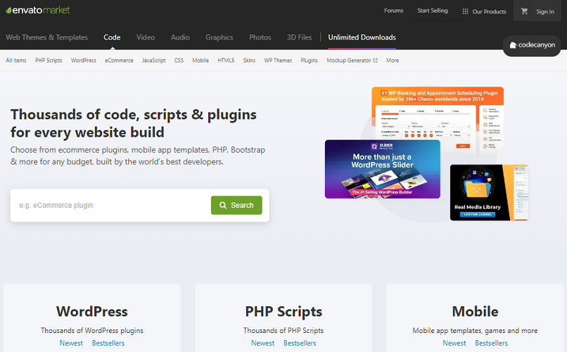Screen dimensions: 567x352
Task: Focus the eCommerce plugin search field
Action: 110,205
